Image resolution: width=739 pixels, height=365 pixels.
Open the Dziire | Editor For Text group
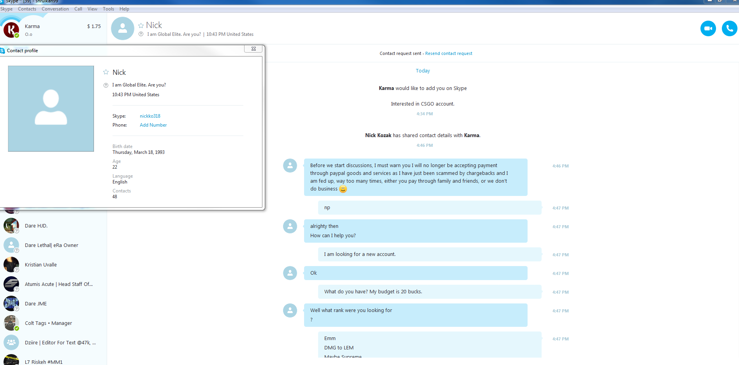click(x=53, y=343)
